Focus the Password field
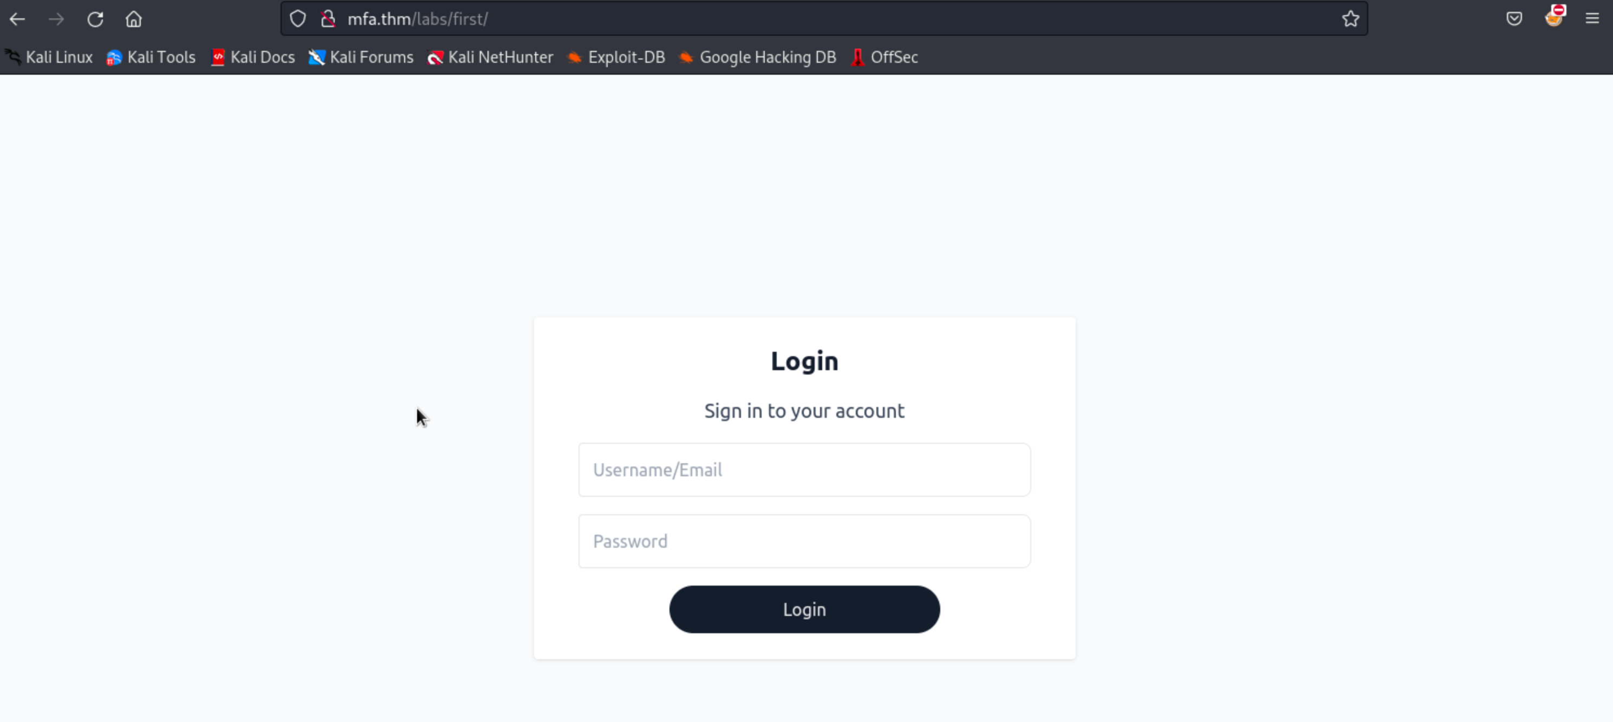 (804, 541)
